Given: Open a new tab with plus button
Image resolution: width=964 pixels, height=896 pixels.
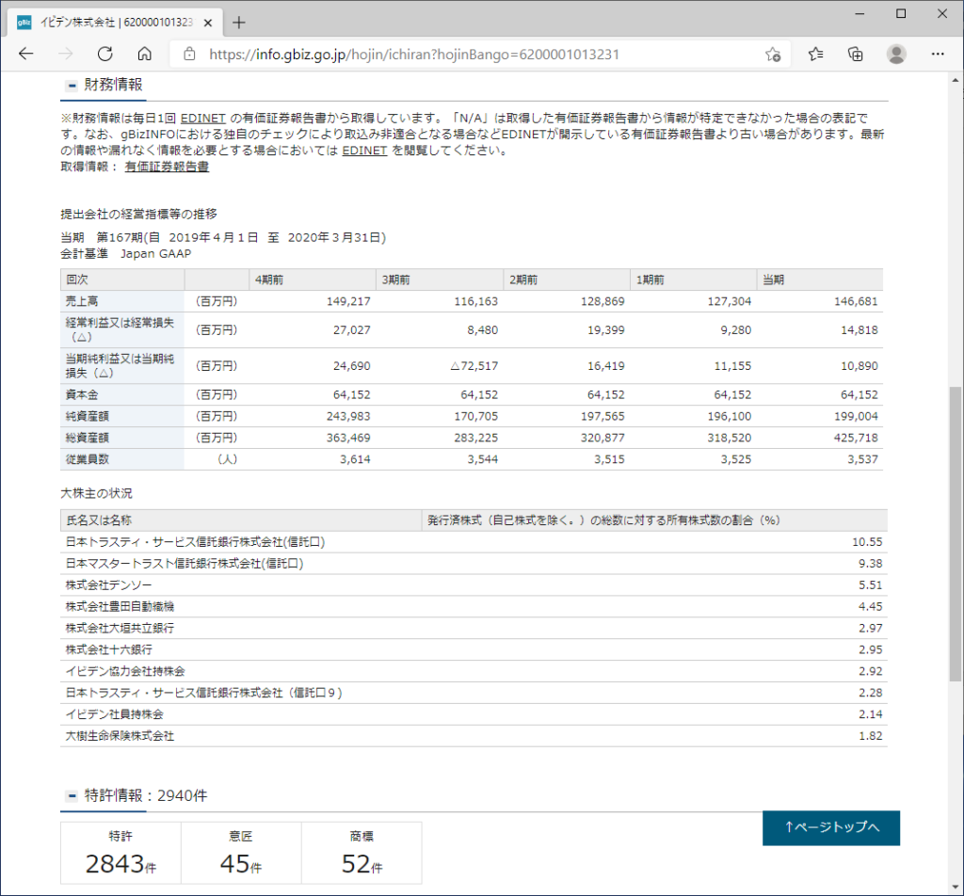Looking at the screenshot, I should click(x=239, y=22).
